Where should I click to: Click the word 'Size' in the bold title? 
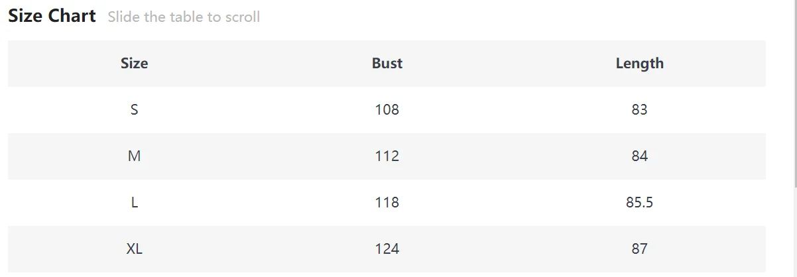[x=25, y=16]
